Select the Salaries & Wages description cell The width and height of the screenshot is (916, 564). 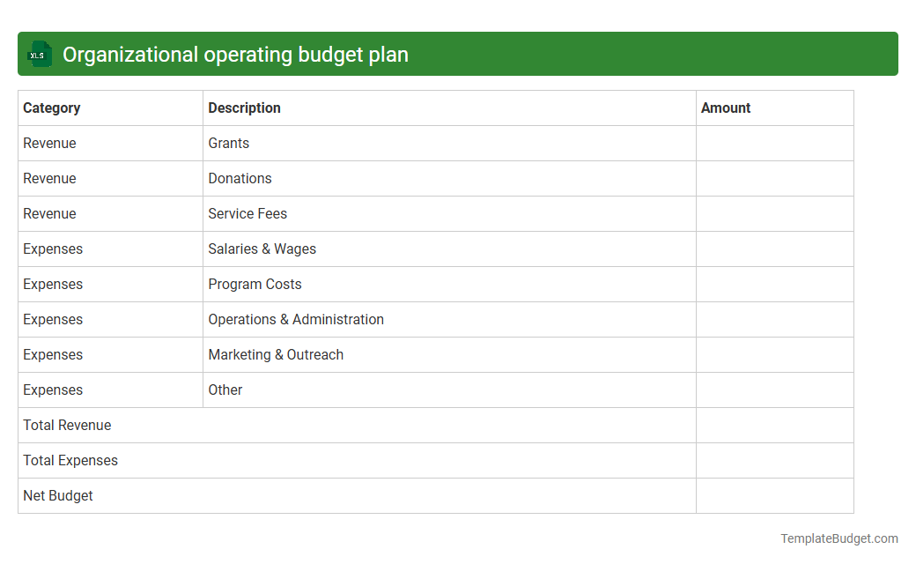point(262,249)
